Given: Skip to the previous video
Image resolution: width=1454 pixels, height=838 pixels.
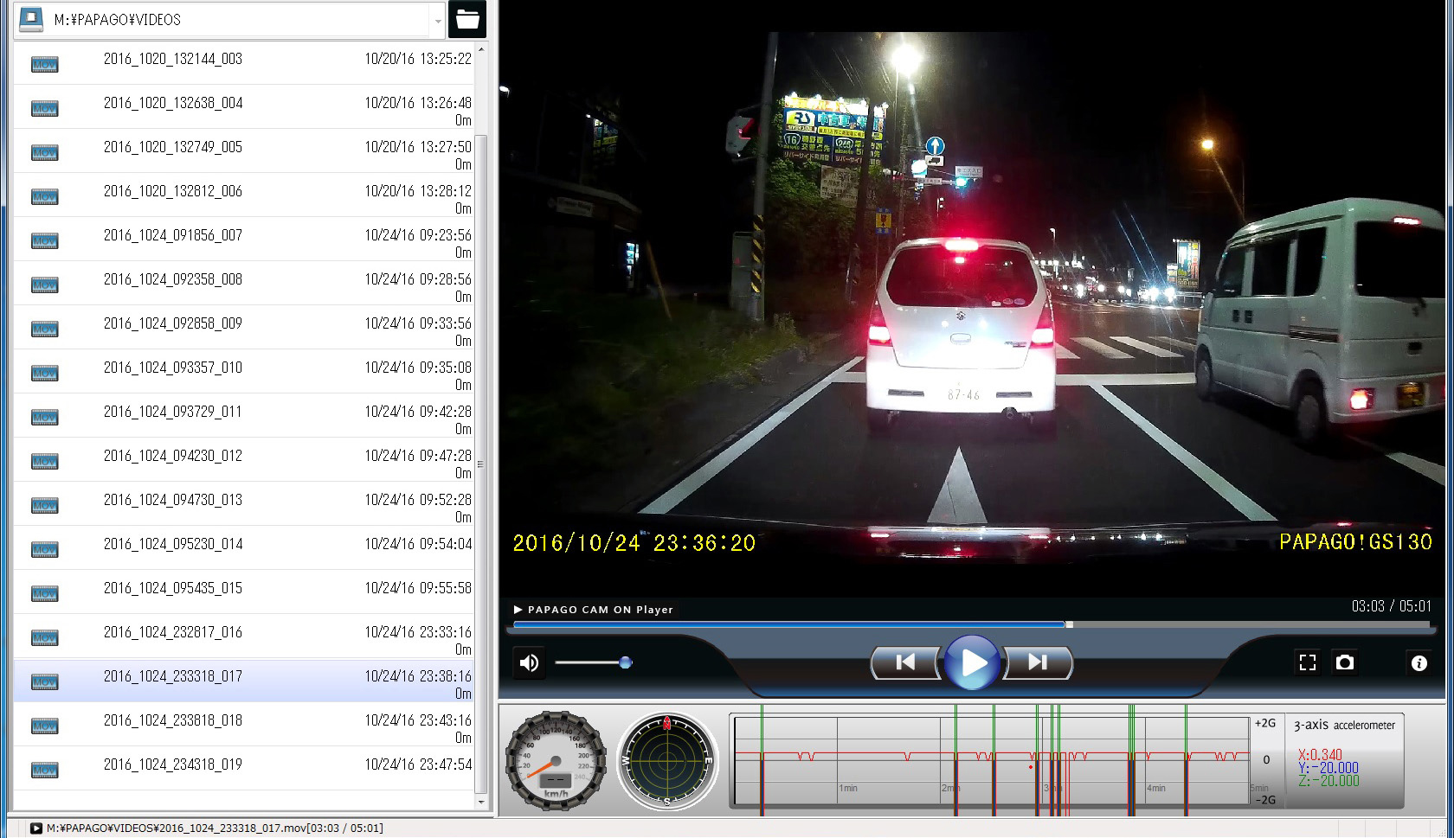Looking at the screenshot, I should click(x=905, y=662).
